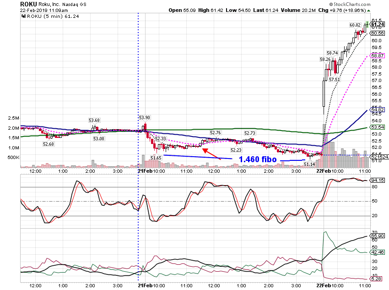Select the company name Roku, Inc.
The image size is (389, 290).
coord(49,4)
